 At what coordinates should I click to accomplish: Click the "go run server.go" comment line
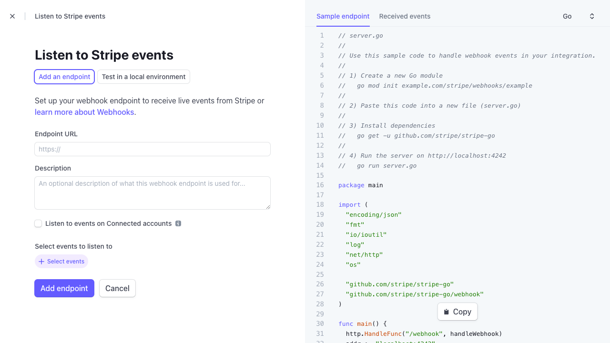click(x=377, y=166)
